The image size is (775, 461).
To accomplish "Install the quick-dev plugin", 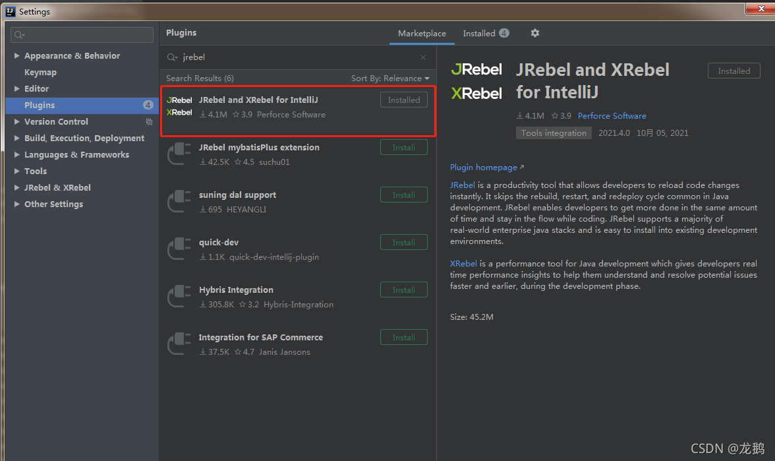I will [404, 243].
